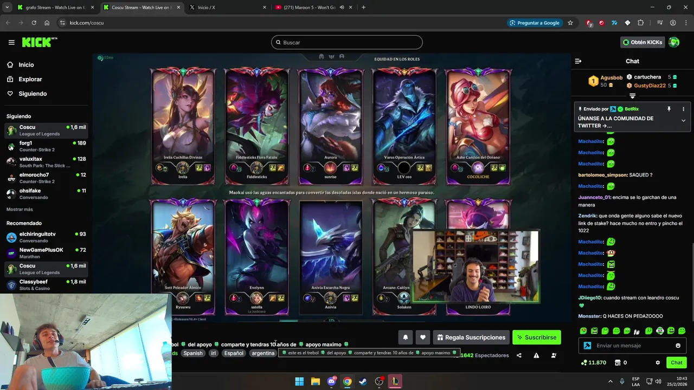
Task: Open a new browser tab
Action: pyautogui.click(x=363, y=8)
